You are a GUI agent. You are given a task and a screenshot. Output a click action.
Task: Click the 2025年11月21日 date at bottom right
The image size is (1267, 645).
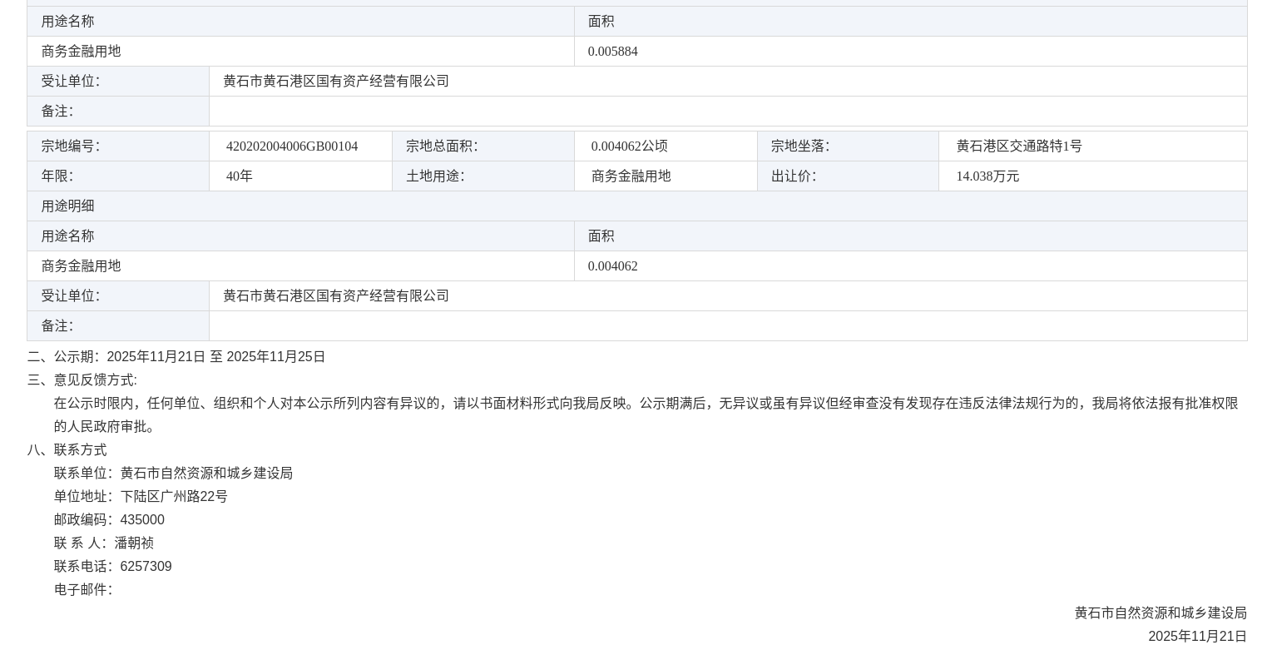[x=1197, y=637]
